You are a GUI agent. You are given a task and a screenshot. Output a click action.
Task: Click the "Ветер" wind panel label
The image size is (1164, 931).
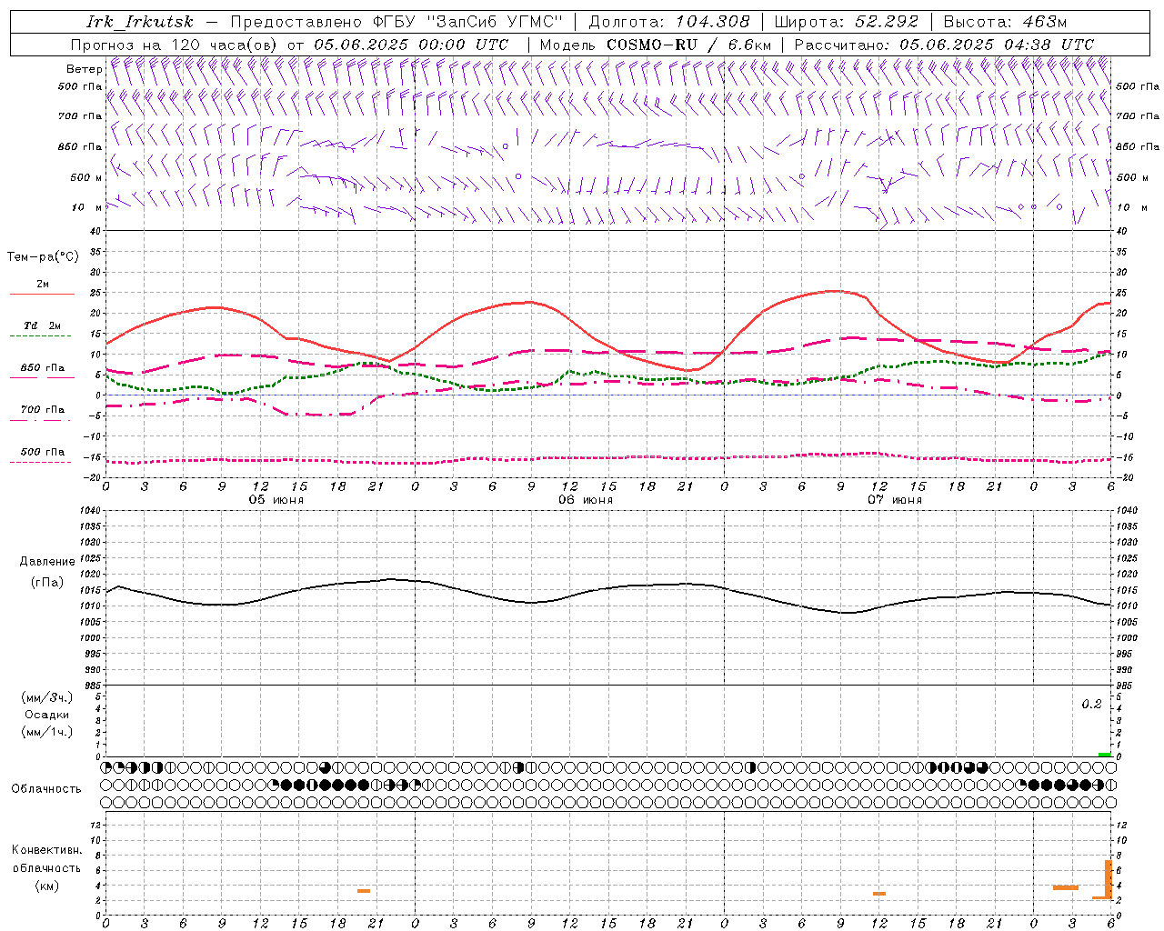84,69
